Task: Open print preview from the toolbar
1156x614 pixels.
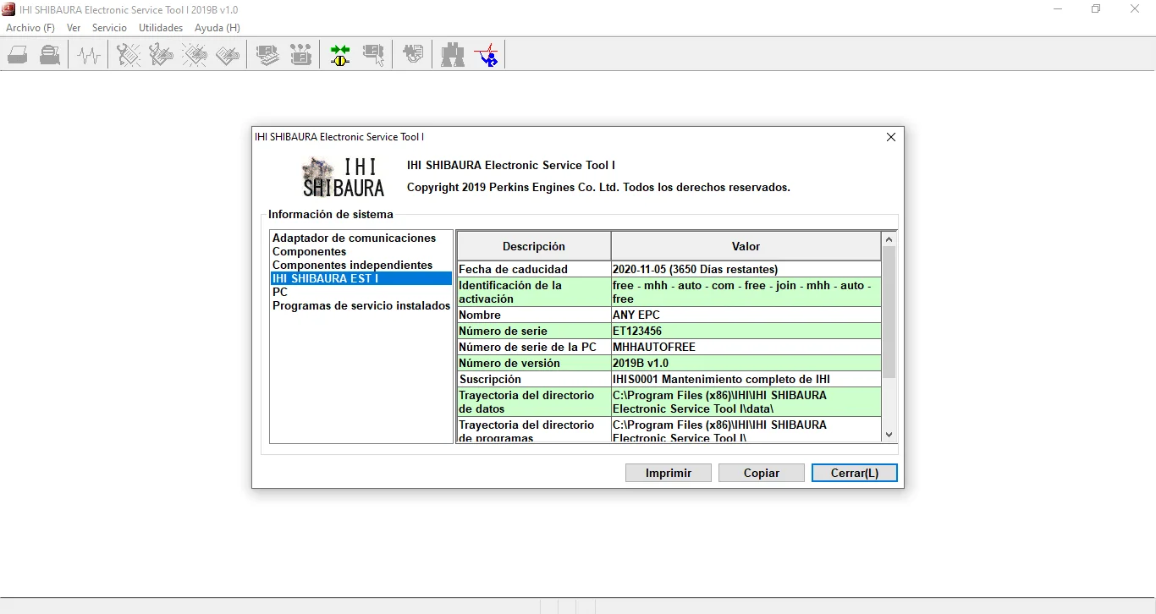Action: point(50,56)
